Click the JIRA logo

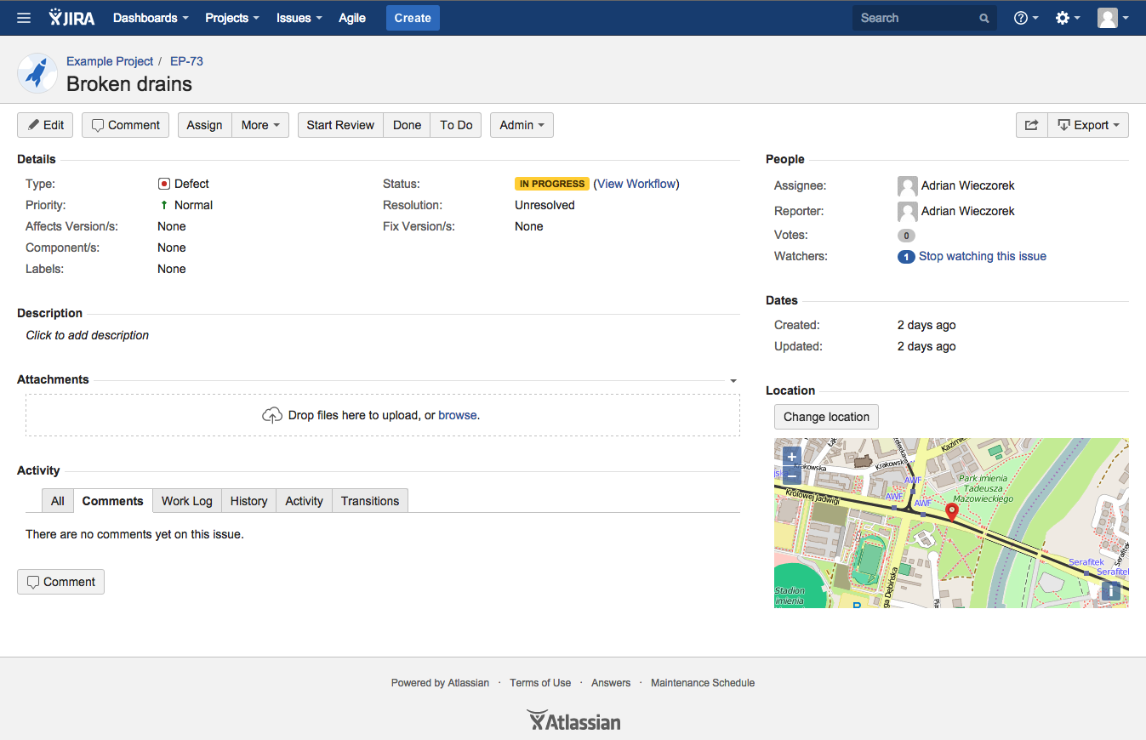click(71, 18)
